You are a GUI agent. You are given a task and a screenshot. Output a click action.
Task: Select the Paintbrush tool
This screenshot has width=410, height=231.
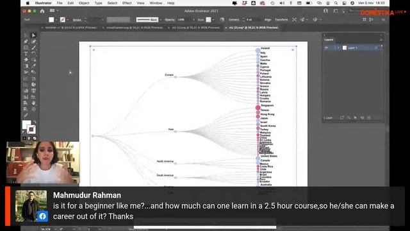[x=33, y=47]
